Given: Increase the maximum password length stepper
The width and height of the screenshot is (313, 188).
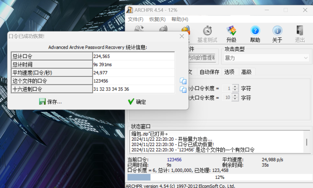Looking at the screenshot, I should [x=235, y=96].
